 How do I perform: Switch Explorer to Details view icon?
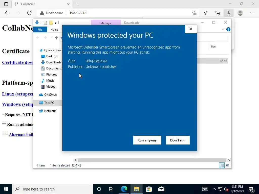[222, 165]
